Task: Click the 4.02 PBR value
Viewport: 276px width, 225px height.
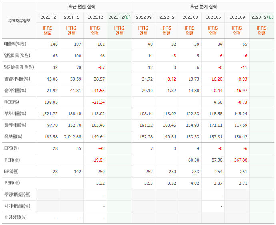Action: 195,183
